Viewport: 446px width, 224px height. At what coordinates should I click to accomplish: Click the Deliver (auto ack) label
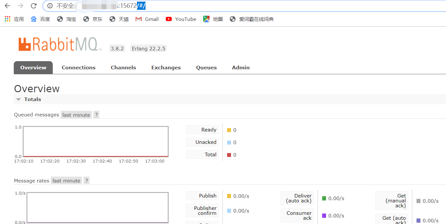click(x=297, y=198)
